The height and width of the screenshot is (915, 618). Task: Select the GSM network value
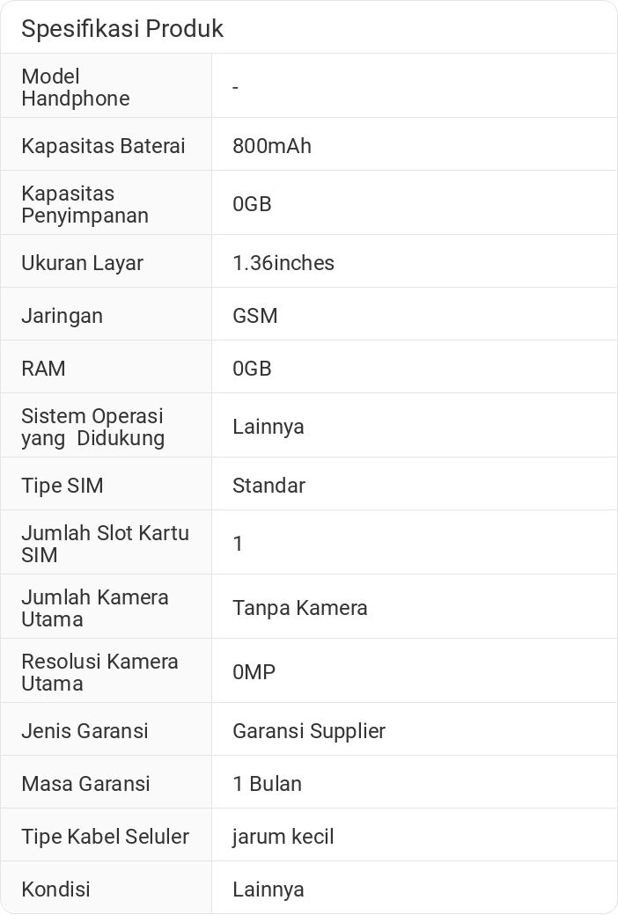click(255, 316)
